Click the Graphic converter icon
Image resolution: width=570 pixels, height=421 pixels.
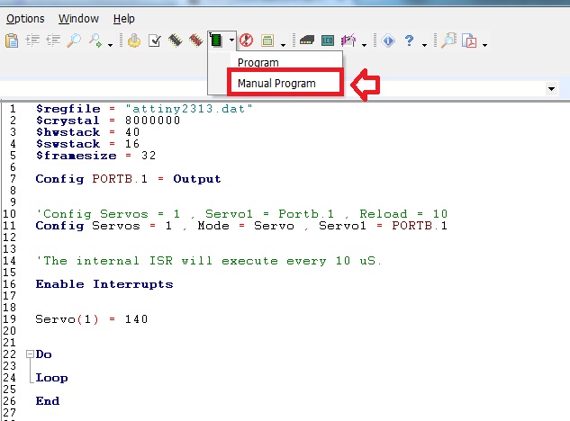tap(348, 40)
